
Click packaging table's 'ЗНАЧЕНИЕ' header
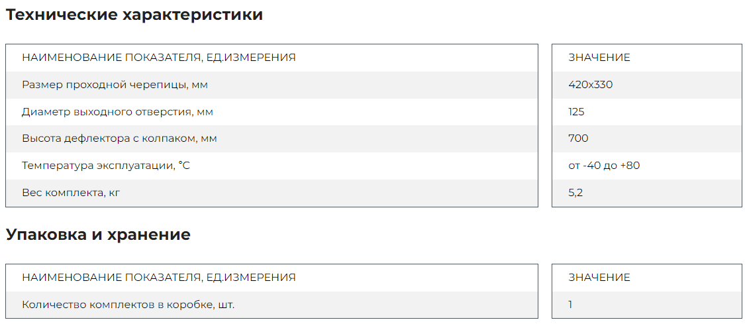pos(599,278)
